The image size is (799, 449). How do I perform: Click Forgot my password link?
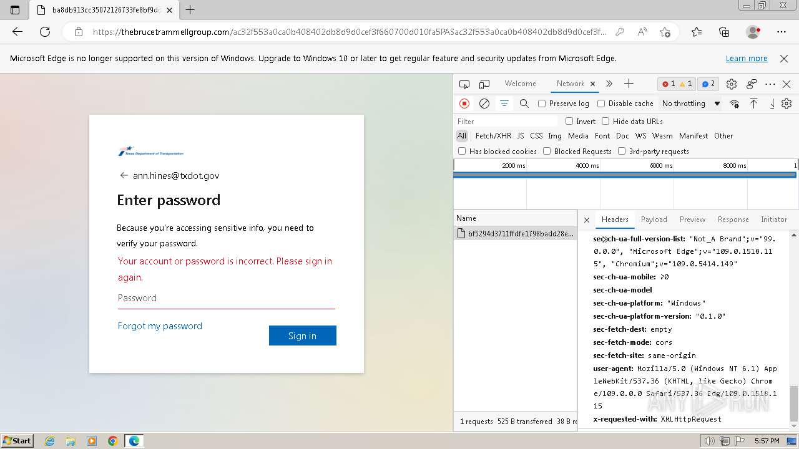(x=160, y=326)
